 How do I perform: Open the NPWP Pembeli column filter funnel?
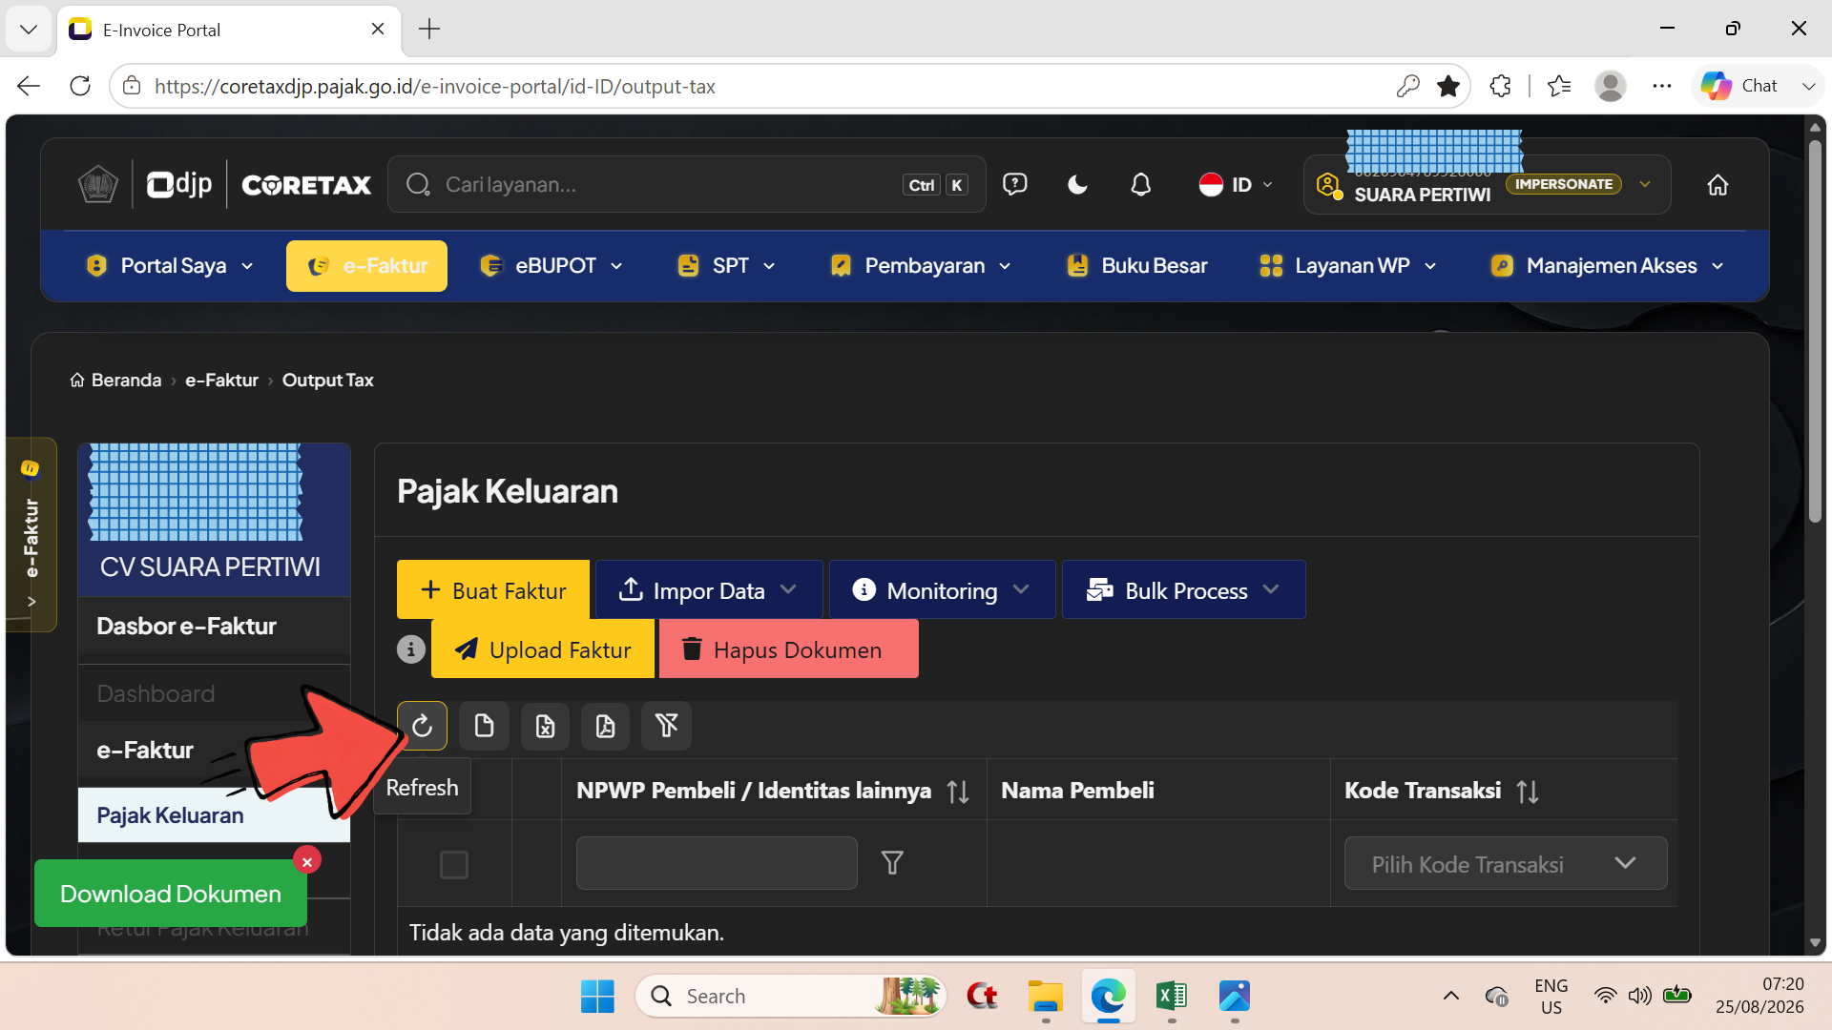pos(892,863)
